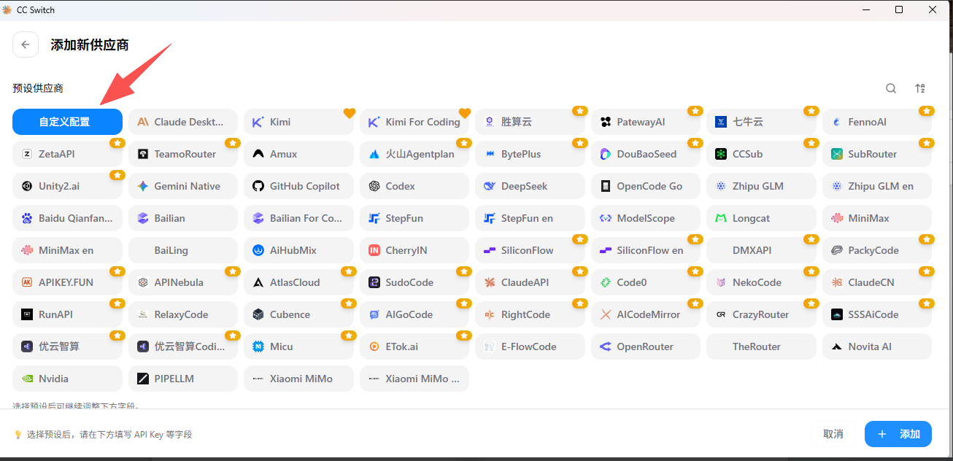Click the FennoAI logo icon

pos(836,122)
